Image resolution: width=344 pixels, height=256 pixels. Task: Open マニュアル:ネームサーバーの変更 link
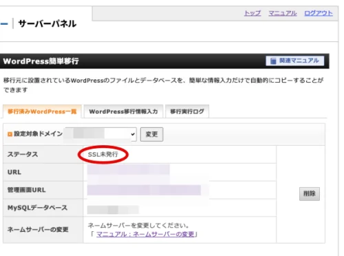(x=145, y=235)
